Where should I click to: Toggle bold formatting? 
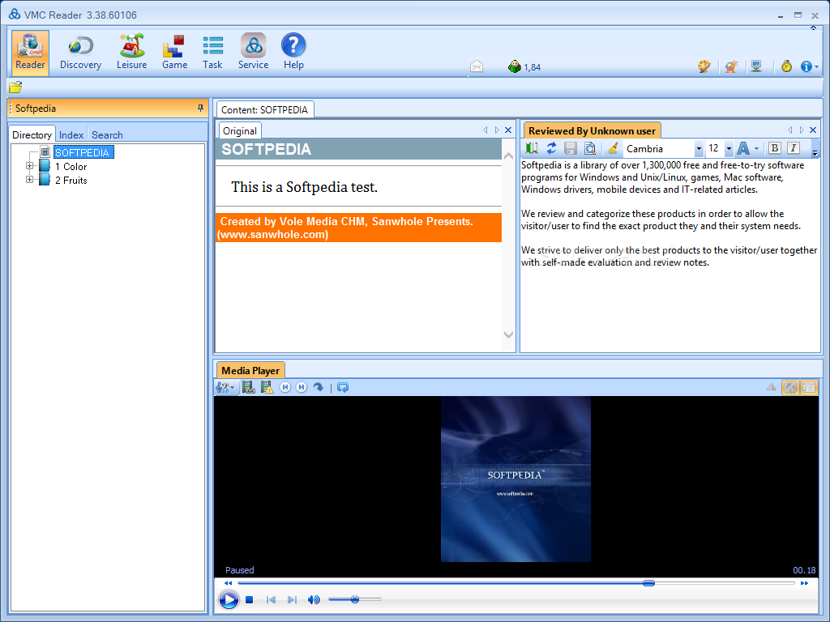coord(774,148)
